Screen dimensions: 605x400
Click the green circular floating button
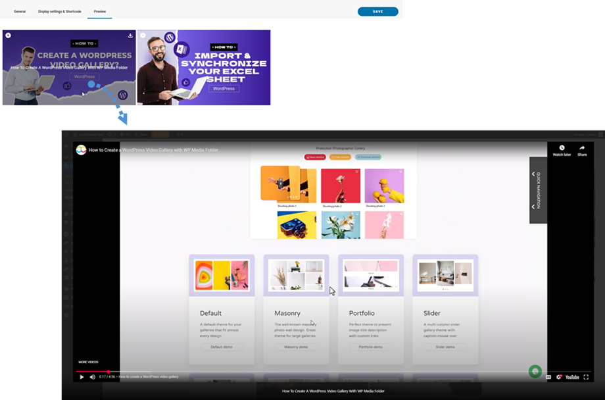coord(535,371)
